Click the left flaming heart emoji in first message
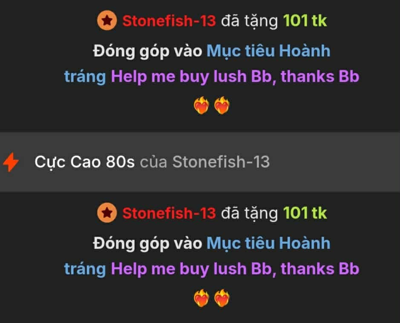 (201, 105)
